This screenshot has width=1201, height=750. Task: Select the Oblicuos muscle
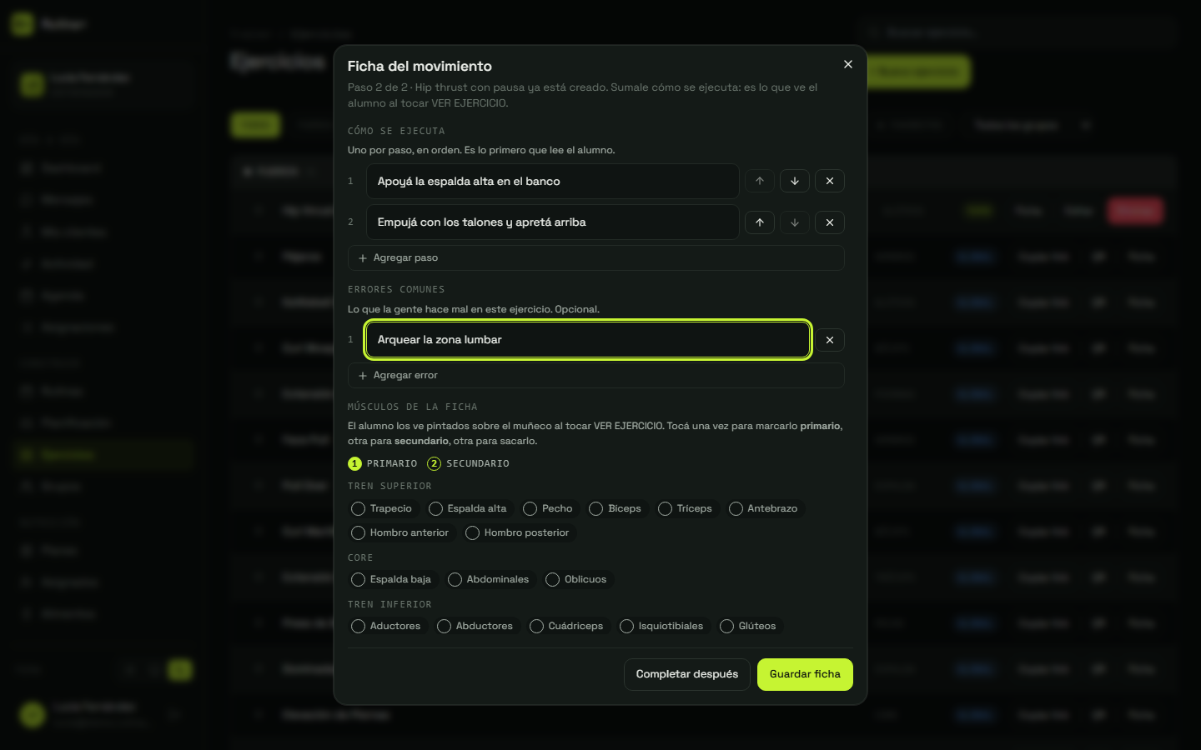[576, 579]
